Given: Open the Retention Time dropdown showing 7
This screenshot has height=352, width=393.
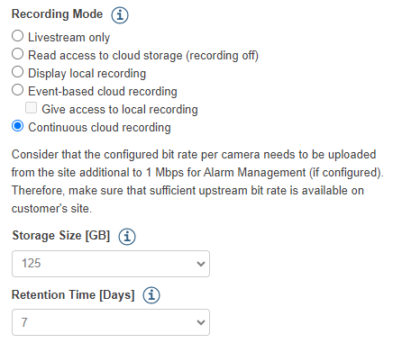Looking at the screenshot, I should click(111, 322).
